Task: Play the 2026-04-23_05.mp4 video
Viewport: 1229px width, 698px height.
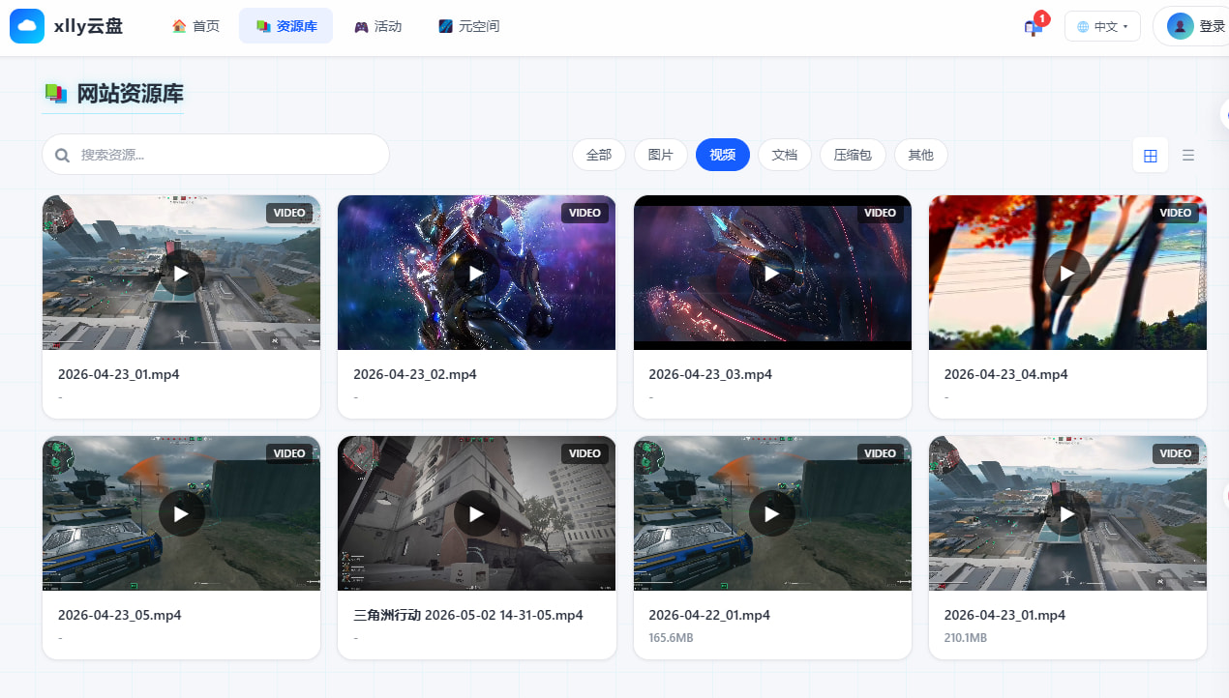Action: 181,514
